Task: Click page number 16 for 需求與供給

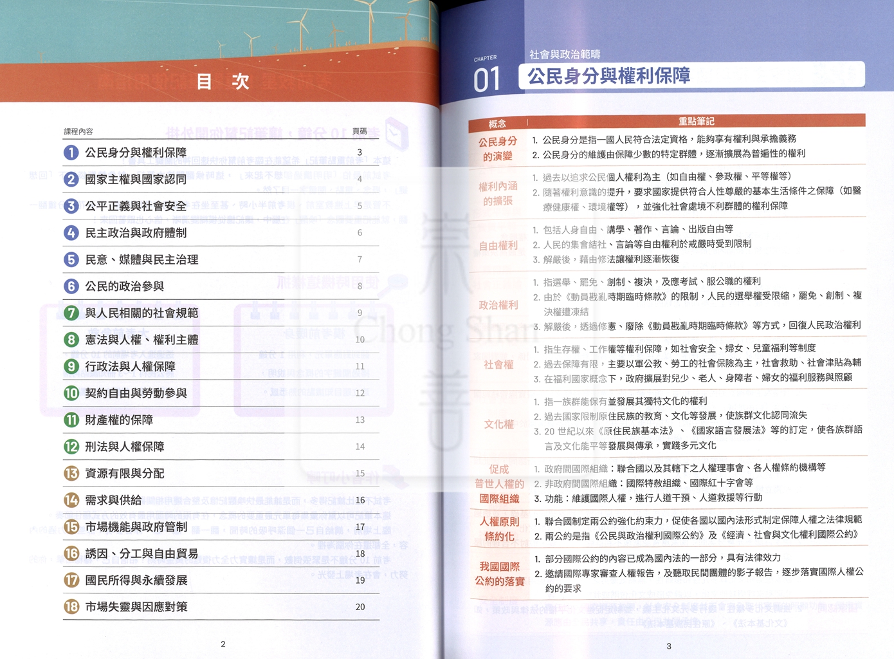Action: [x=360, y=500]
